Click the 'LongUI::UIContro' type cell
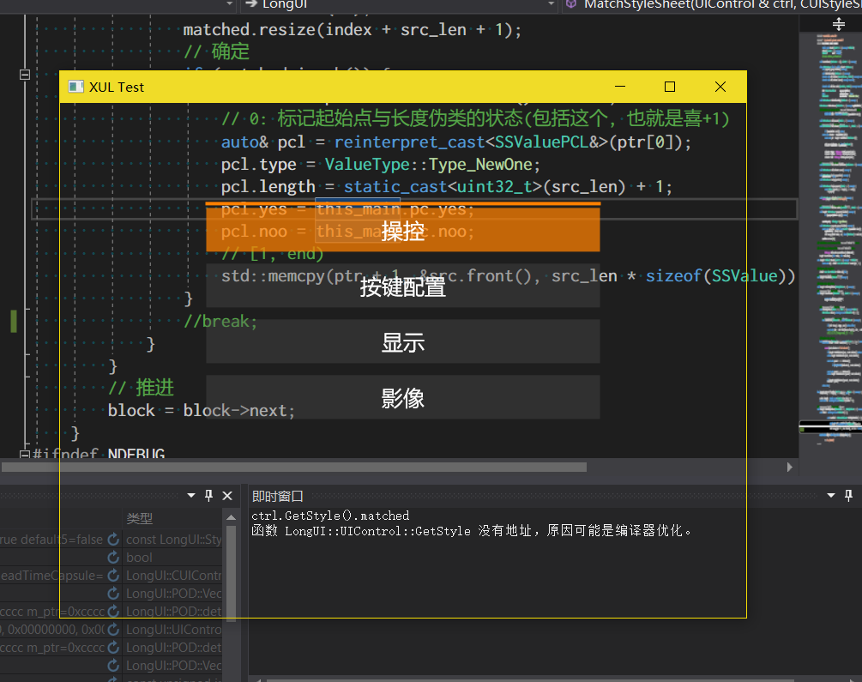 click(x=173, y=629)
